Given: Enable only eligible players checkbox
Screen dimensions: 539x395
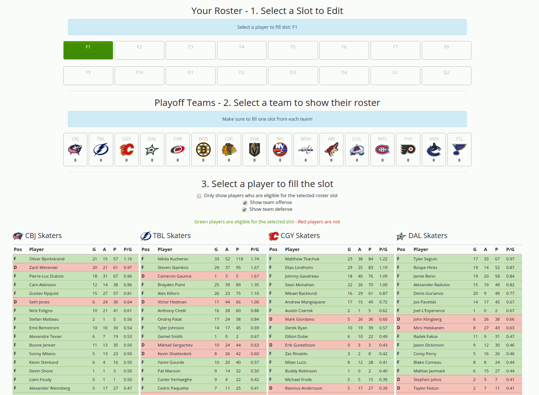Looking at the screenshot, I should (199, 196).
